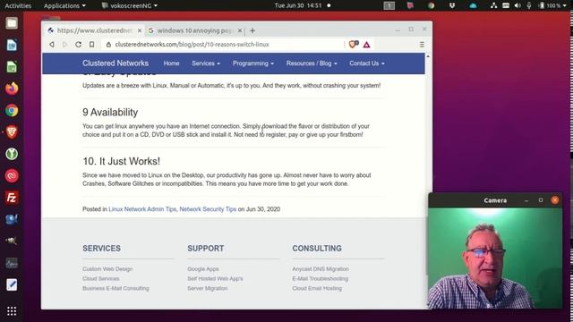The height and width of the screenshot is (322, 573).
Task: Go to Home in site navbar
Action: 171,64
